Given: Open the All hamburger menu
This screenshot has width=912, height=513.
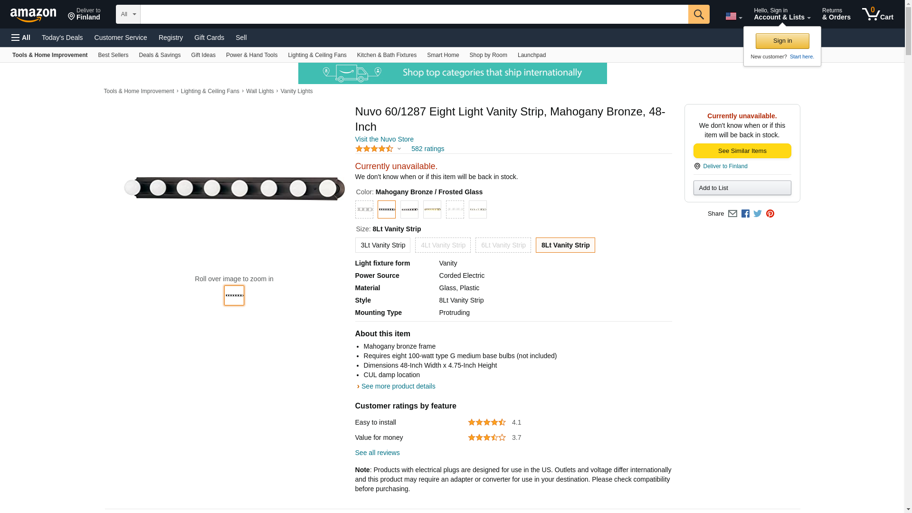Looking at the screenshot, I should [x=21, y=38].
